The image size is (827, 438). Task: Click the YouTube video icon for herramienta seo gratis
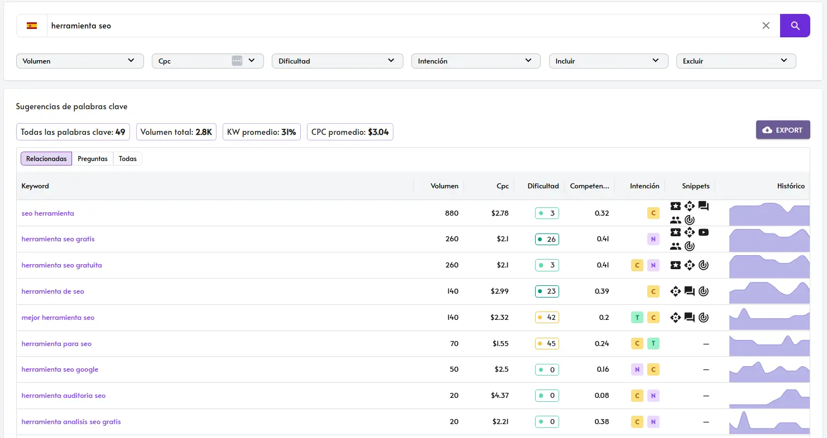click(703, 232)
